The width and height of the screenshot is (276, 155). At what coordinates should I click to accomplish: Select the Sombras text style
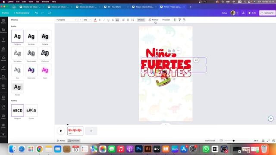coord(31,36)
